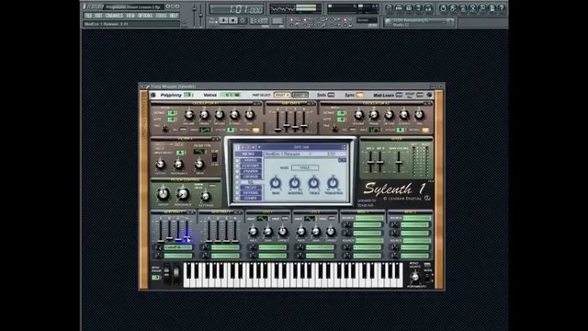
Task: Adjust Oscillator A1 Detune knob
Action: [220, 115]
